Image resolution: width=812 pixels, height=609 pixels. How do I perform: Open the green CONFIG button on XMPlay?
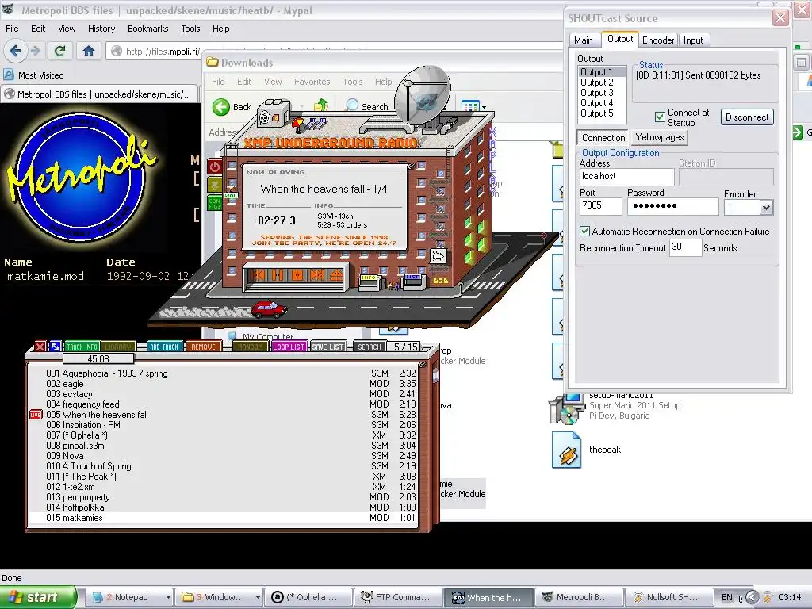pos(214,202)
